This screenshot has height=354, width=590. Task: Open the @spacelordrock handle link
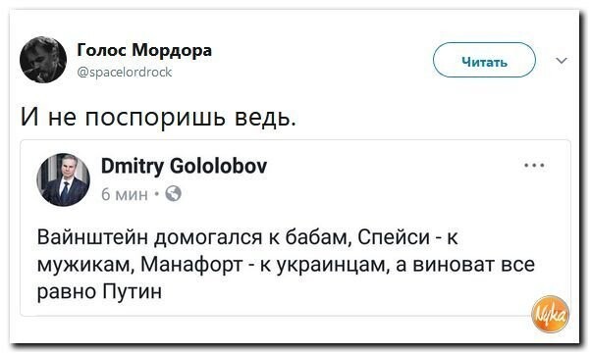coord(125,72)
